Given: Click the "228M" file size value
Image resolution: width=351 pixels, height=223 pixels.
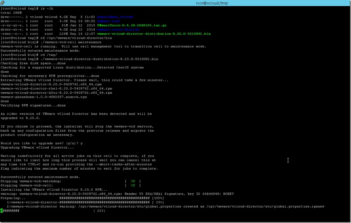Looking at the screenshot, I should click(x=64, y=34).
